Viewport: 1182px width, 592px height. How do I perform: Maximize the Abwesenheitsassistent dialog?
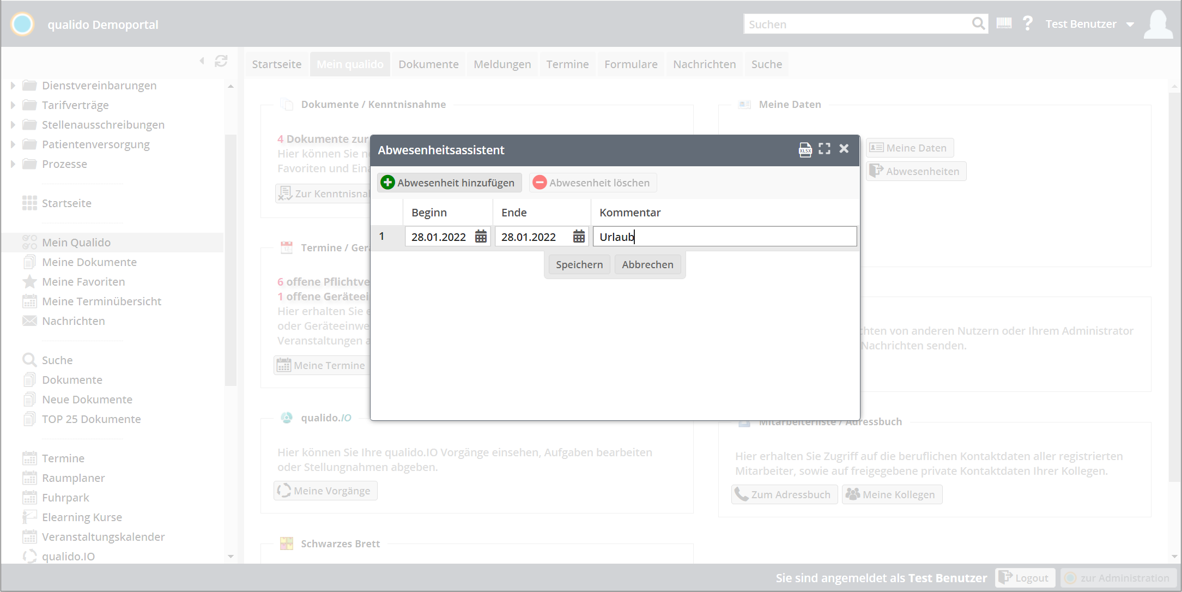click(825, 149)
